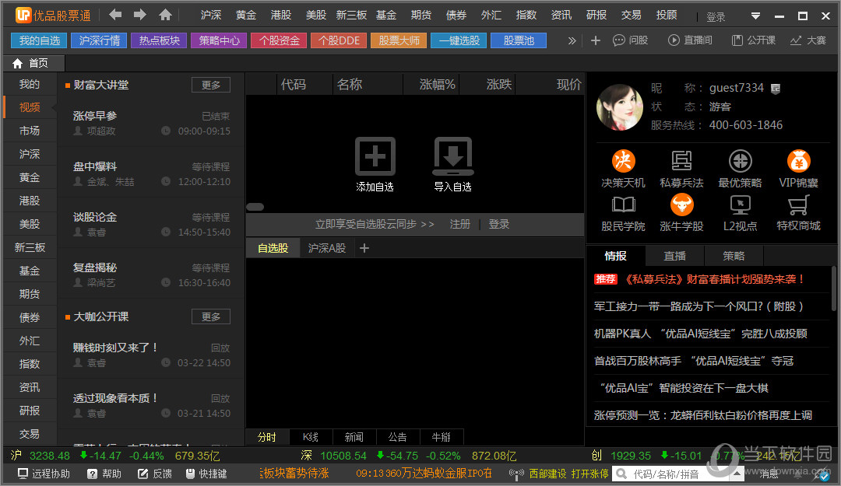Open VIP锦囊 money bag icon
The width and height of the screenshot is (841, 486).
(x=799, y=161)
